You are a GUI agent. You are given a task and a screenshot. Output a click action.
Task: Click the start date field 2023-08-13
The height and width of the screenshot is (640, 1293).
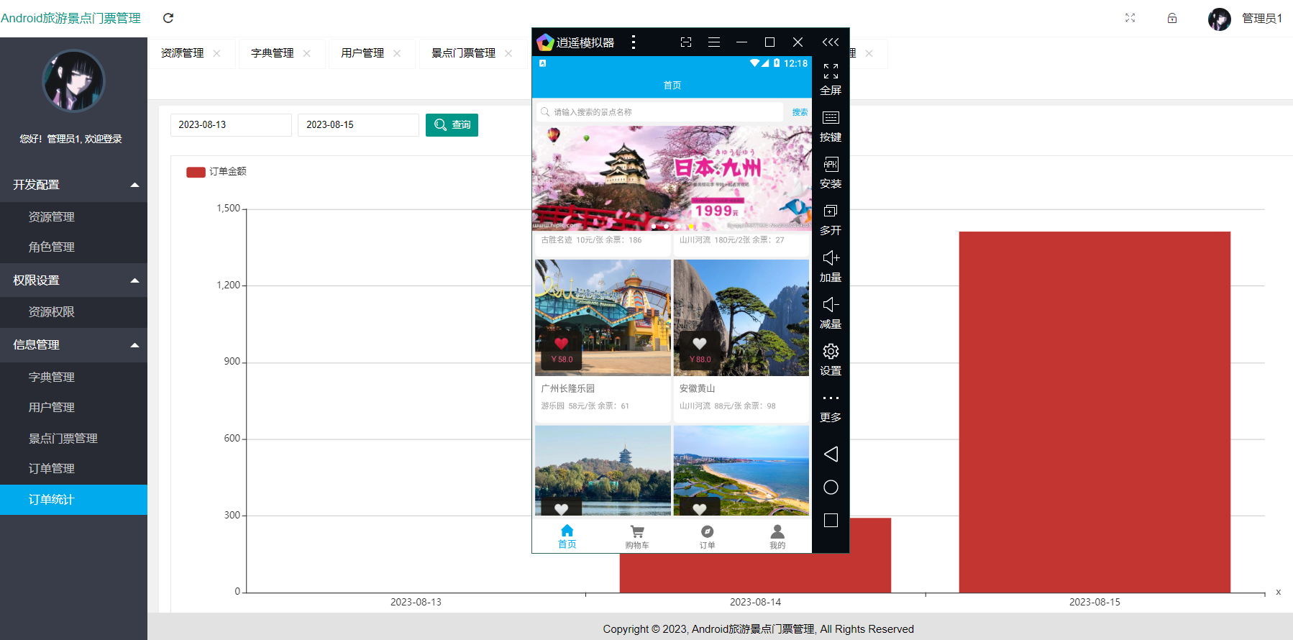[231, 125]
